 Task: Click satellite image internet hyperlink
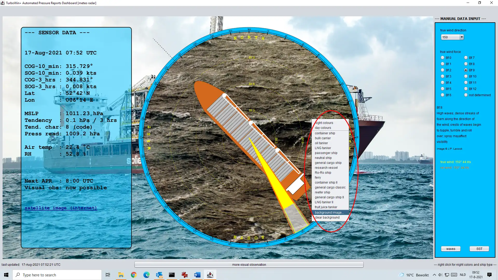coord(61,208)
